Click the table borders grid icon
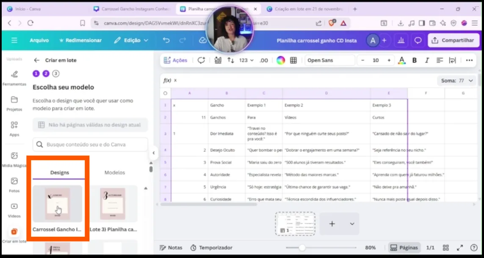Image resolution: width=484 pixels, height=258 pixels. [293, 60]
